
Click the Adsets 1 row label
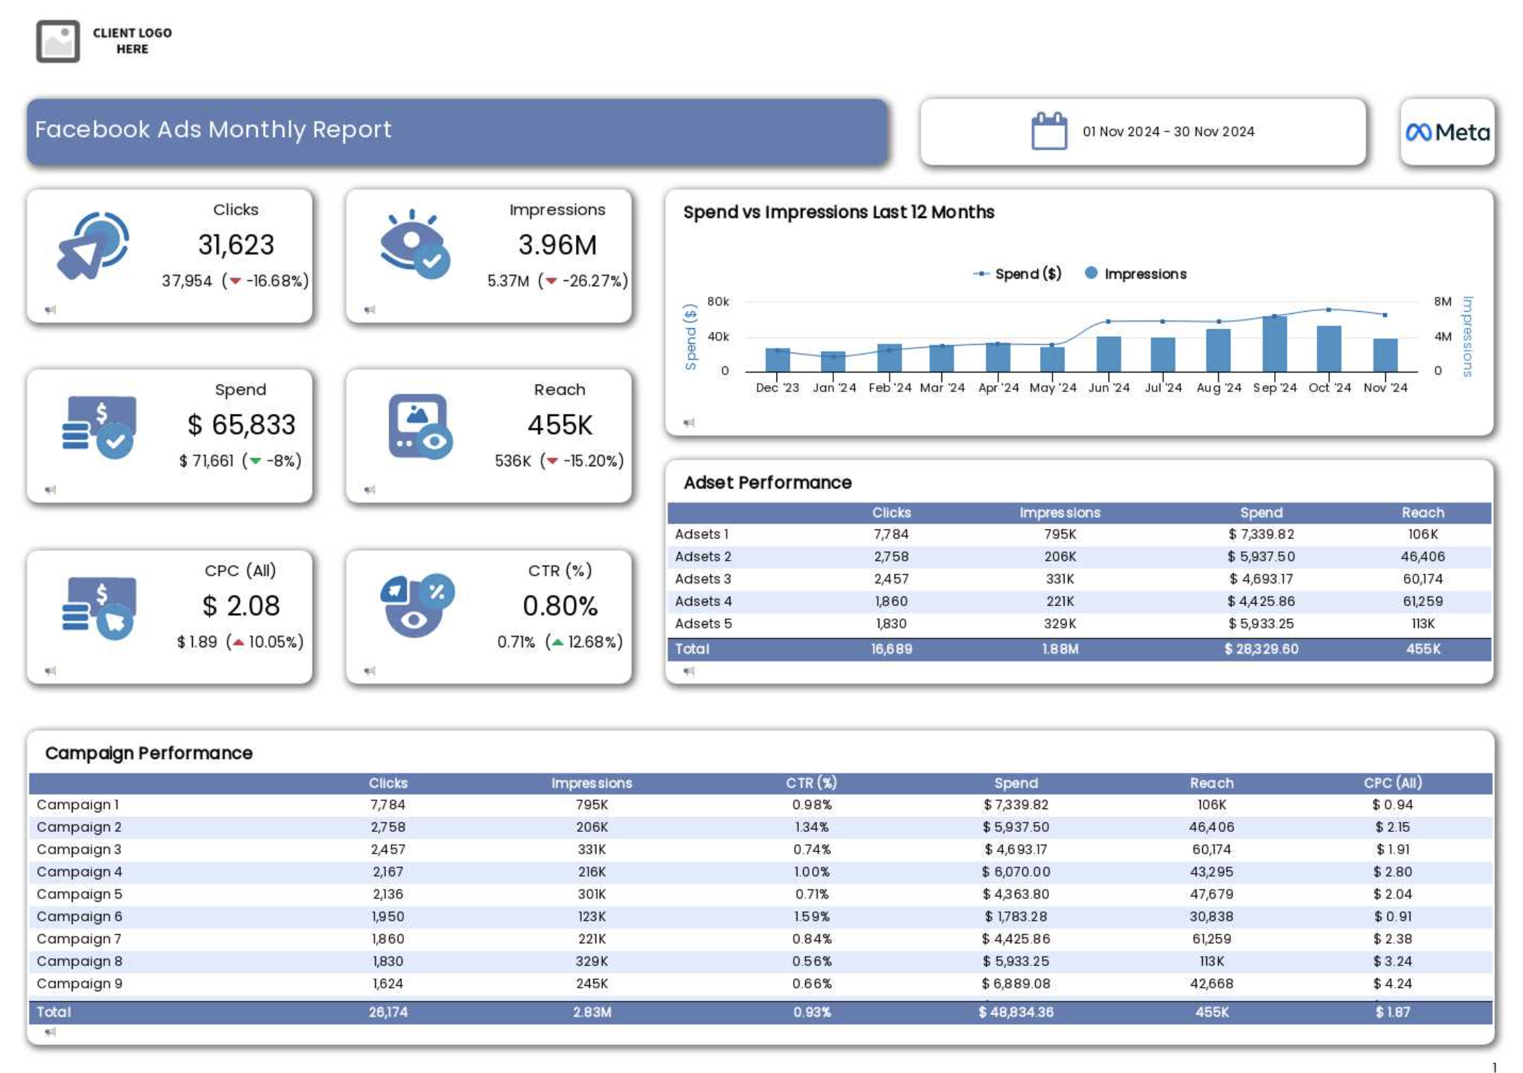[x=702, y=534]
